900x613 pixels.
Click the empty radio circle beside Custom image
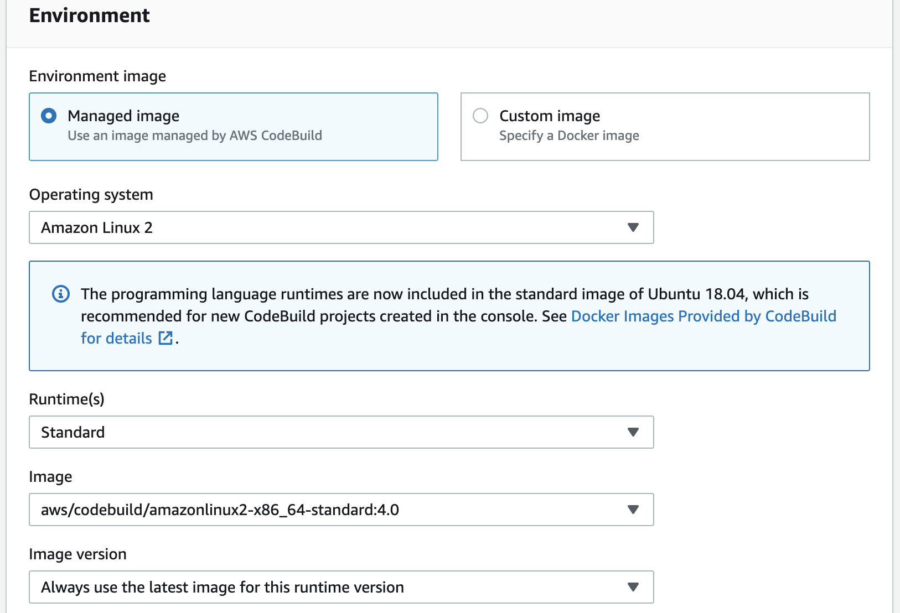point(480,116)
